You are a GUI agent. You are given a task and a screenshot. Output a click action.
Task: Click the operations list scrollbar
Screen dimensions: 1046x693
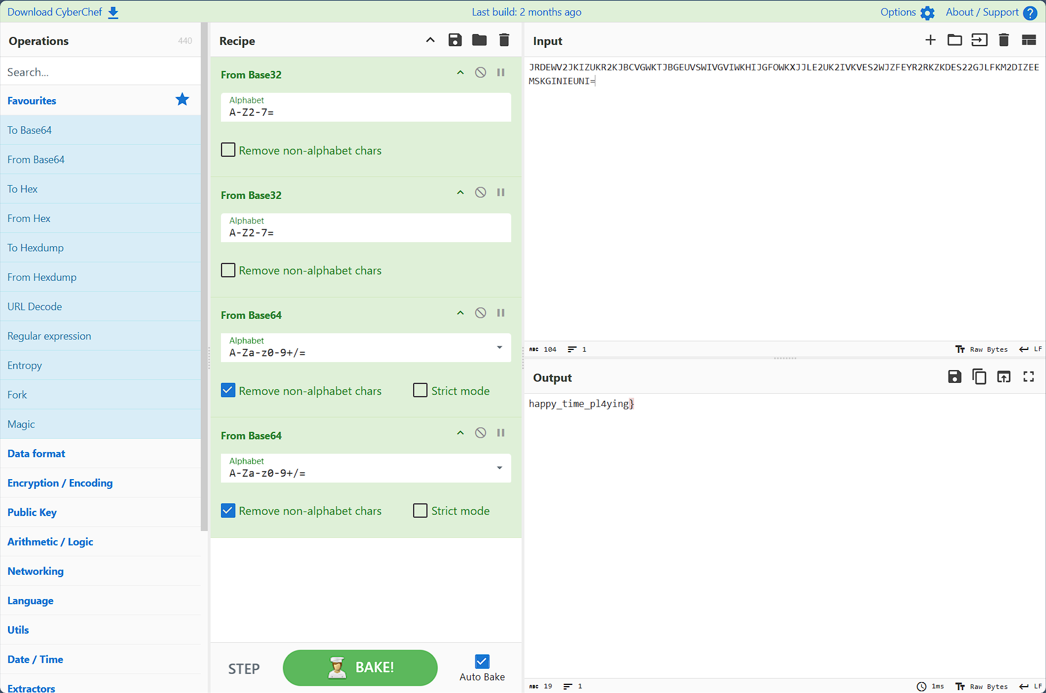coord(204,277)
